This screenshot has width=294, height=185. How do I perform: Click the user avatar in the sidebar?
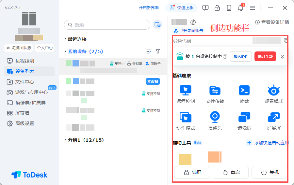click(x=29, y=19)
